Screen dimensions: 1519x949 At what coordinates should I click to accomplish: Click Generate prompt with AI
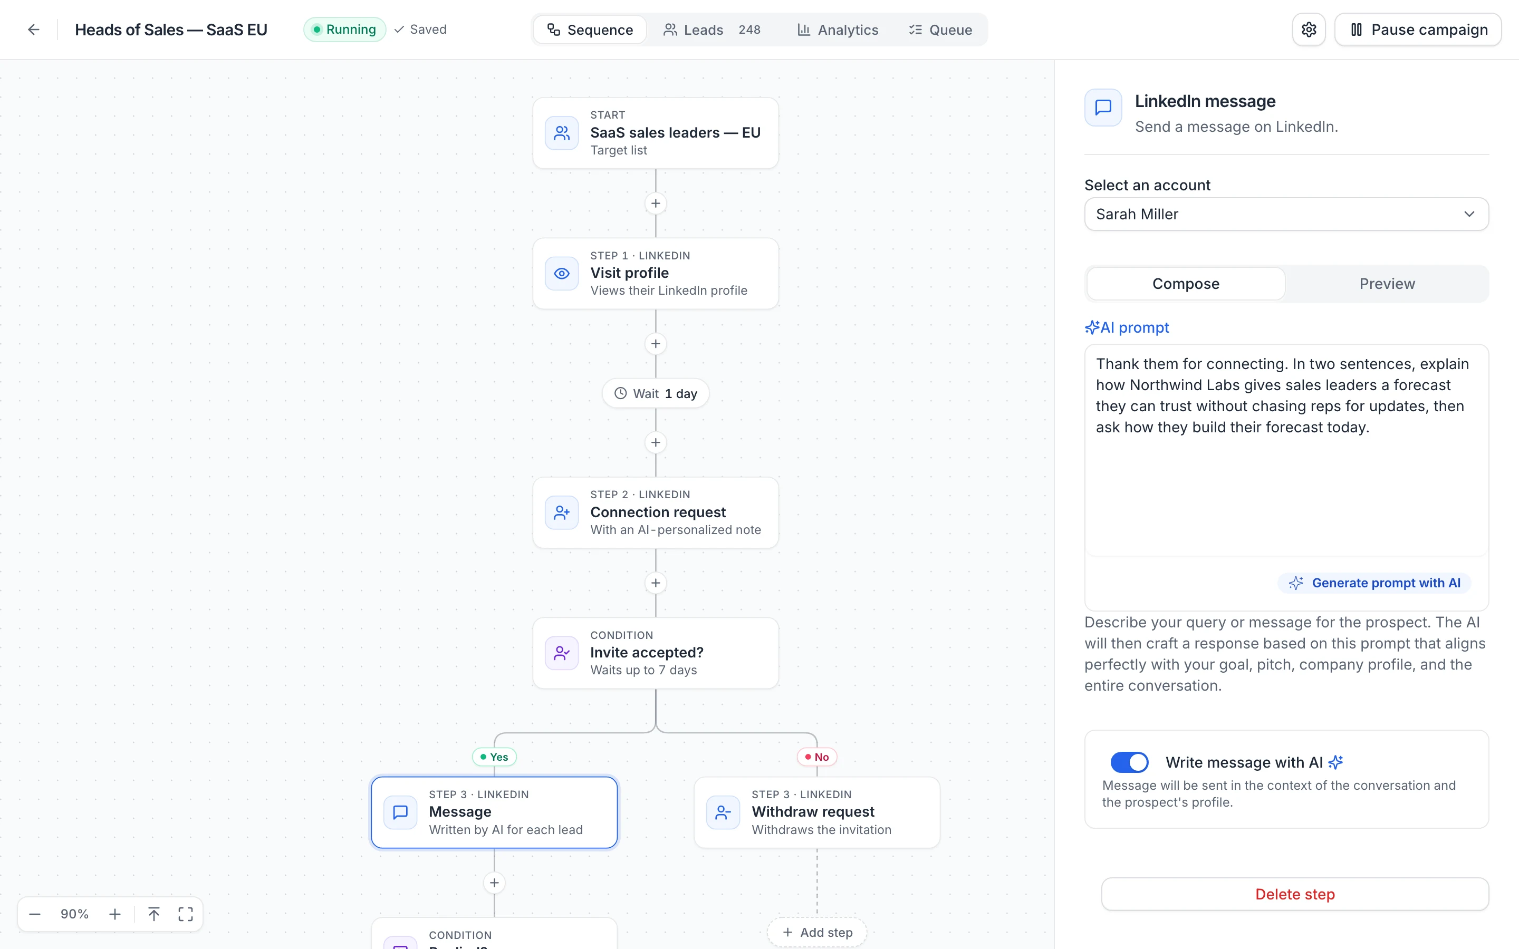(1374, 583)
